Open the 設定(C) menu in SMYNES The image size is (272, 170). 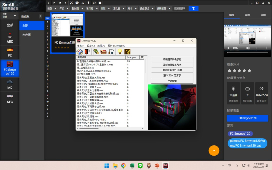[x=91, y=46]
